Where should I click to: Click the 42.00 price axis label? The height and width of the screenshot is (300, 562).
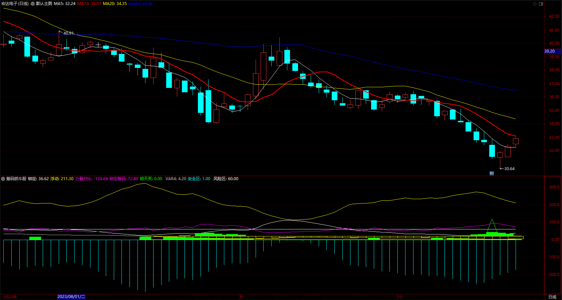click(x=554, y=16)
